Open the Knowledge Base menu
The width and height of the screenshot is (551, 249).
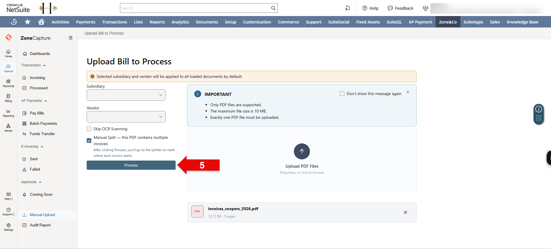click(x=522, y=22)
